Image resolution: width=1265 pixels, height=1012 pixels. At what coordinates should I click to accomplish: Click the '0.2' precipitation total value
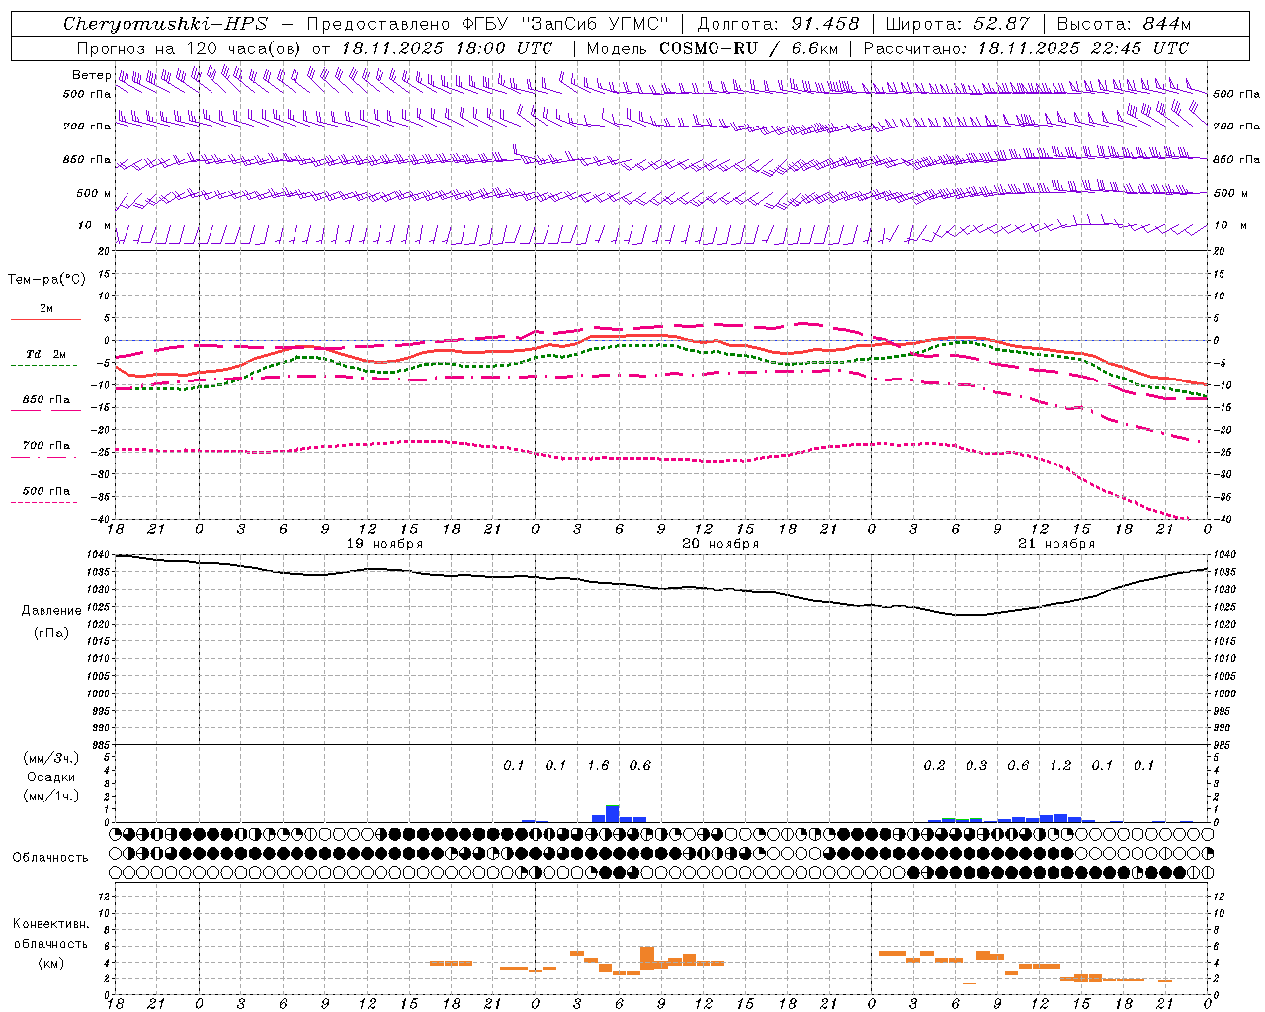click(934, 765)
